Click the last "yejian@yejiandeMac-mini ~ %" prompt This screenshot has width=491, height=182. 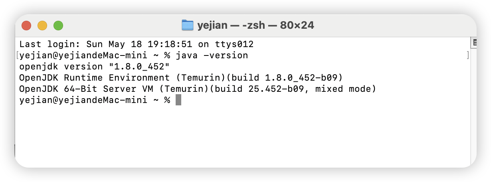coord(95,100)
